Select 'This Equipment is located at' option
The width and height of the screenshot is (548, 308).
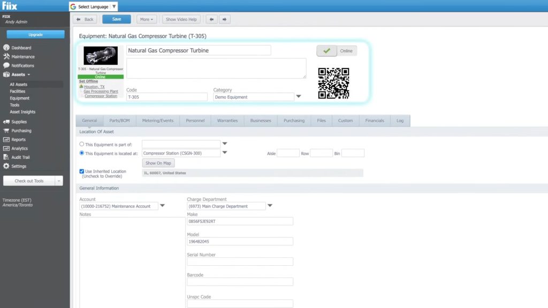coord(81,153)
